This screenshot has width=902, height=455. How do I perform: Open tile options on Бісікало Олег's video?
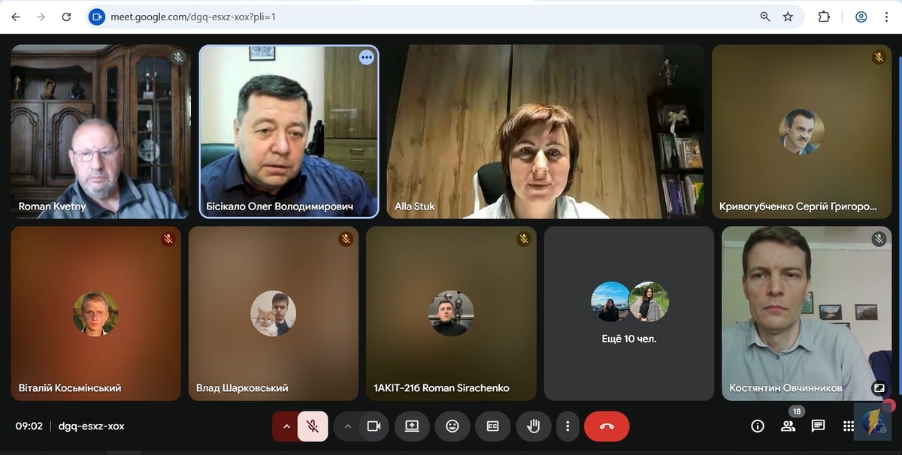point(366,57)
